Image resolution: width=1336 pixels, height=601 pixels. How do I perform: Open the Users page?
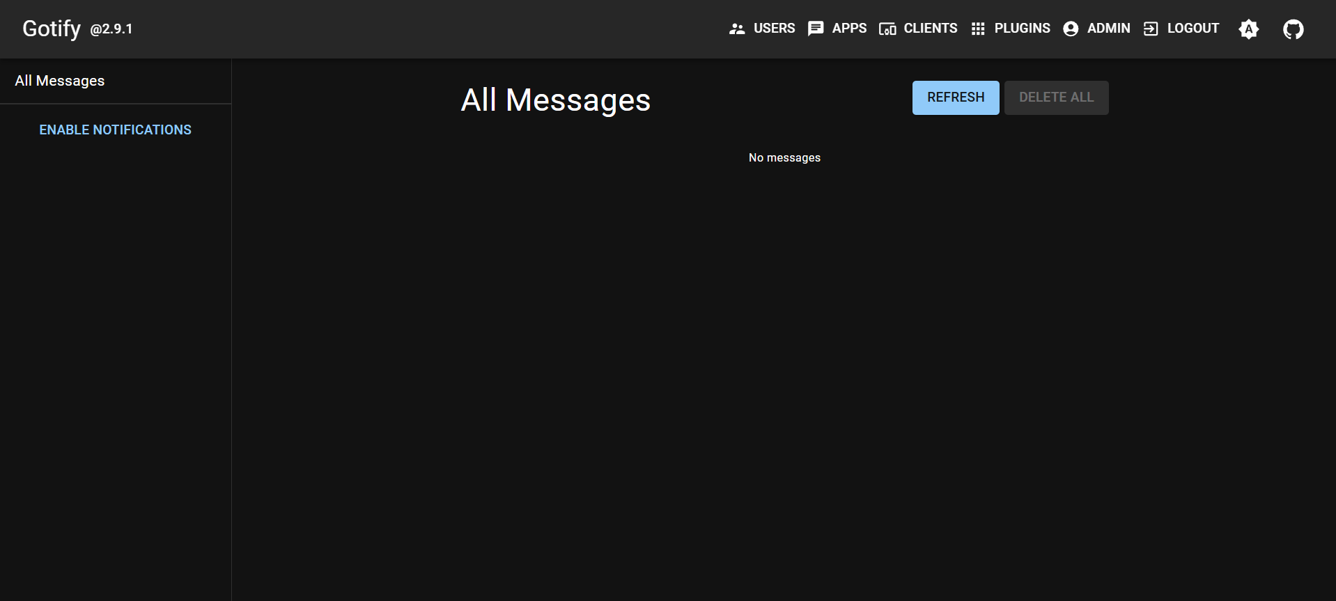click(762, 29)
